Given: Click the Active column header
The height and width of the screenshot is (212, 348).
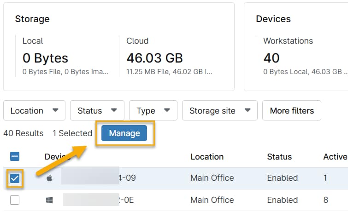Looking at the screenshot, I should [335, 157].
